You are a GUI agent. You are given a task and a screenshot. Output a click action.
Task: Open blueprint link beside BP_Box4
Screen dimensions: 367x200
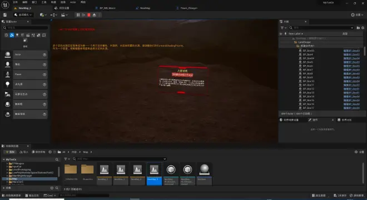click(351, 54)
